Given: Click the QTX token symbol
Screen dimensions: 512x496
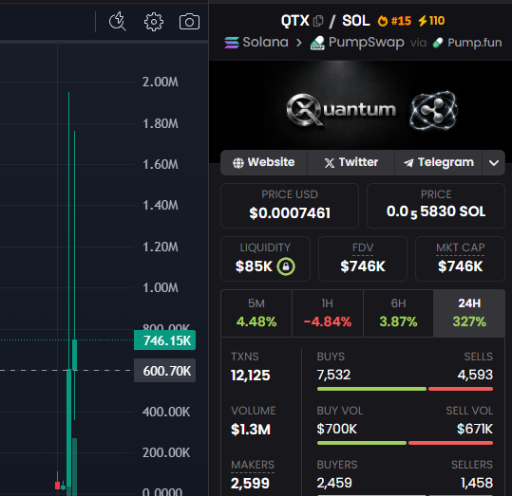Looking at the screenshot, I should [294, 21].
